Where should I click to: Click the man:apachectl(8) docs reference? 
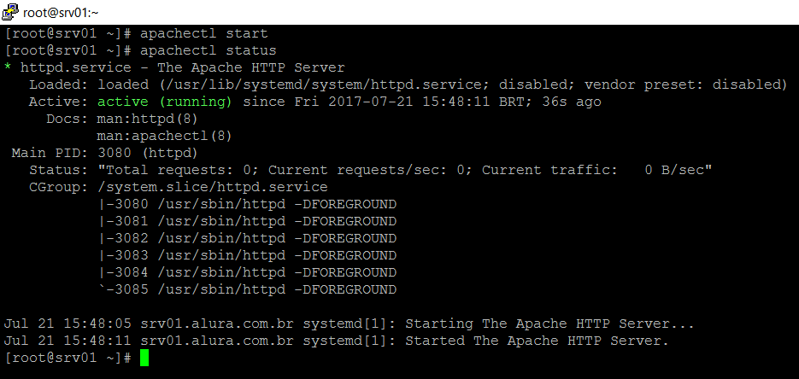pos(165,137)
